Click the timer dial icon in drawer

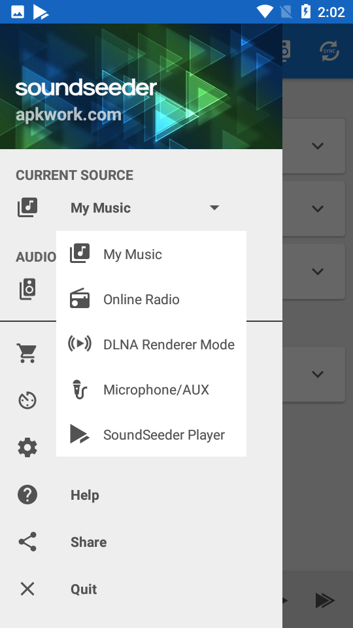(27, 400)
